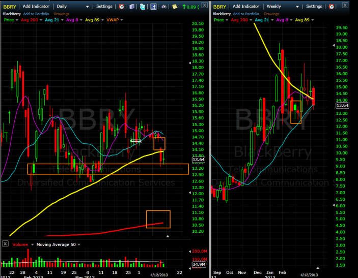
Task: Click the camera snapshot icon in Daily chart
Action: 163,7
